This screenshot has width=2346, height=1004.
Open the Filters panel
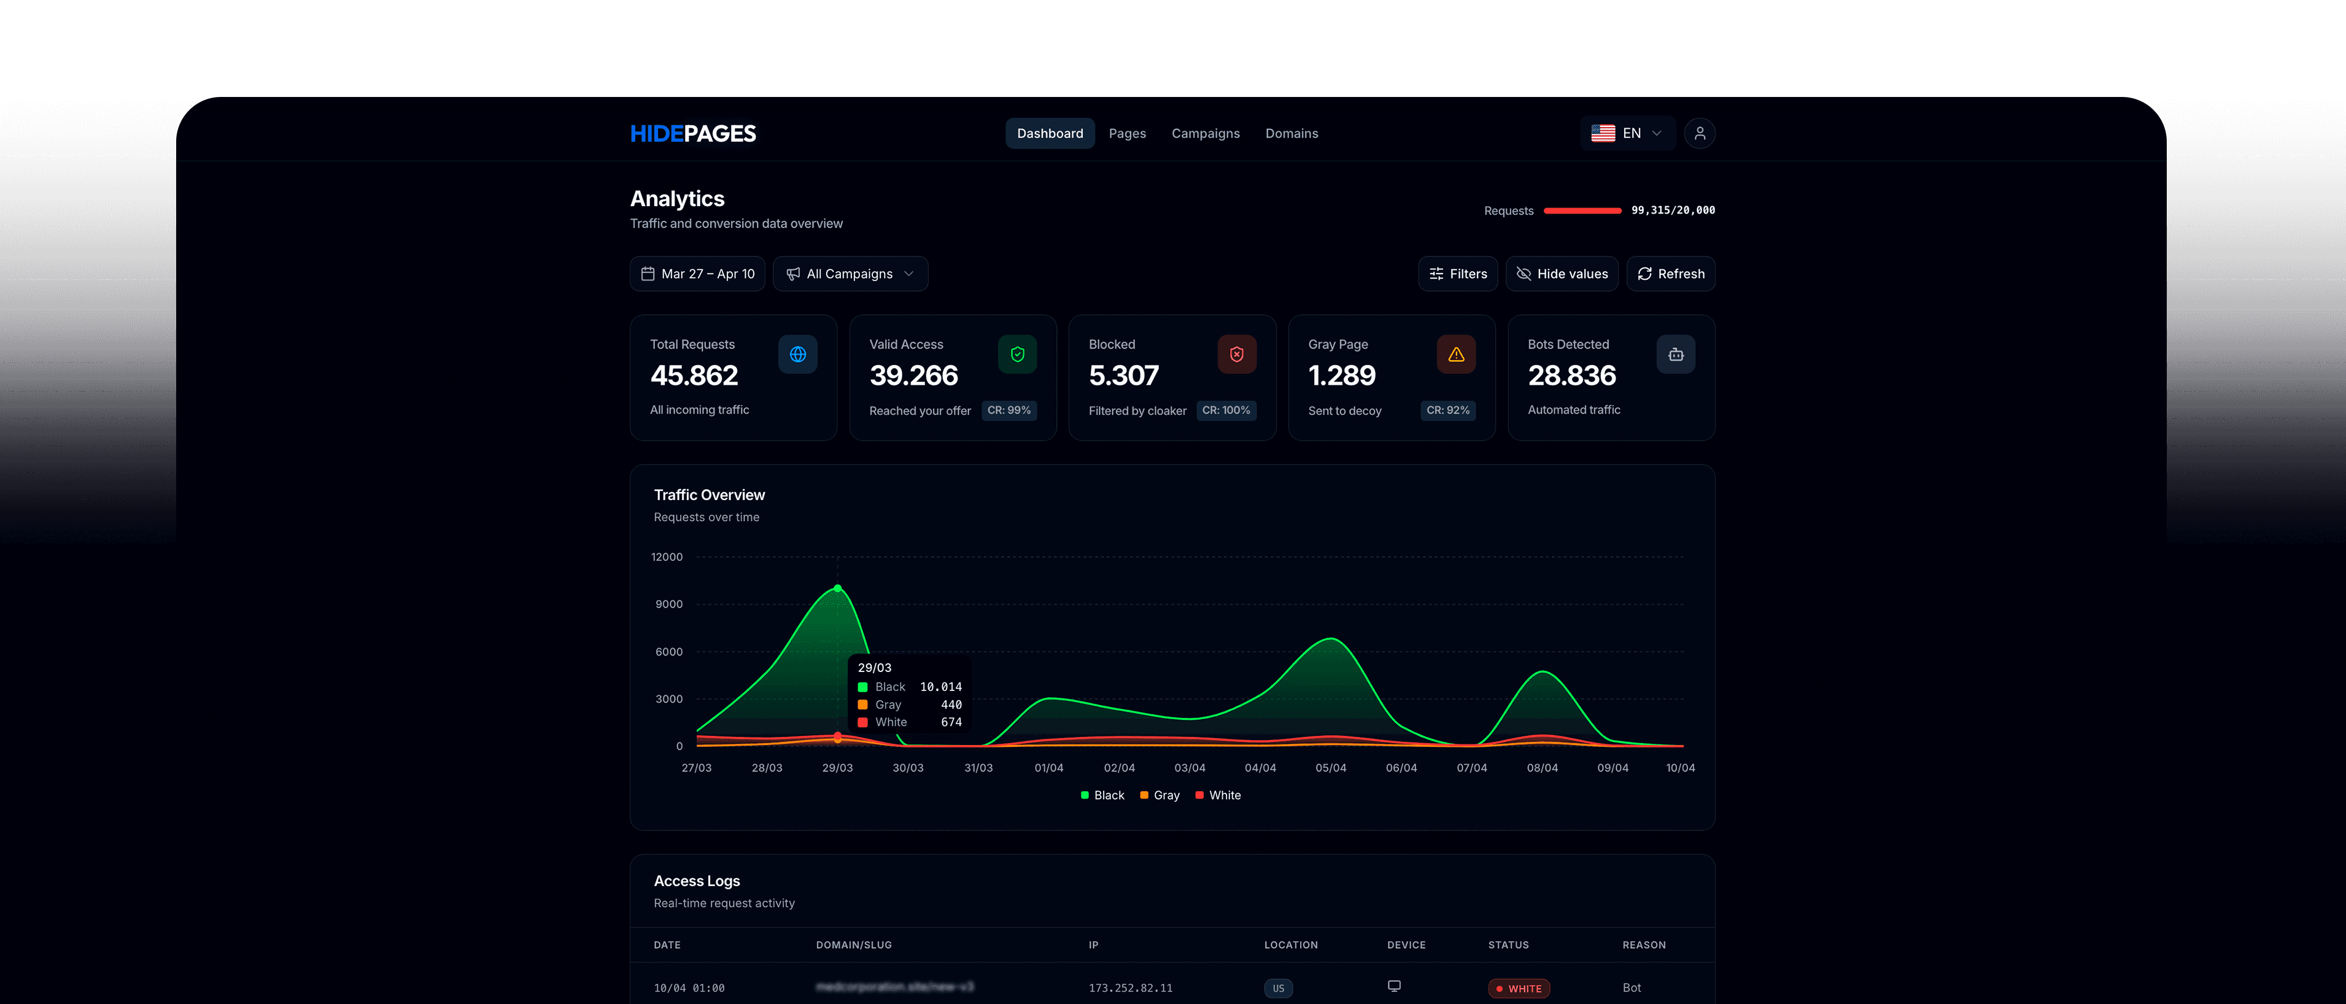(x=1457, y=273)
